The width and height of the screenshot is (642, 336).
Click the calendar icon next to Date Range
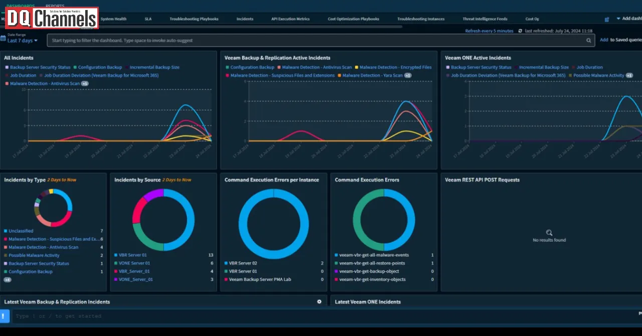click(3, 38)
